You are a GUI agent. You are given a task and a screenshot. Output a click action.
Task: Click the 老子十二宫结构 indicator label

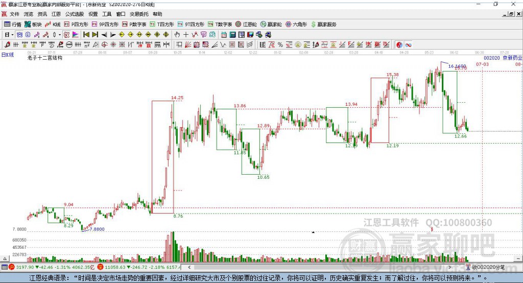click(x=45, y=58)
